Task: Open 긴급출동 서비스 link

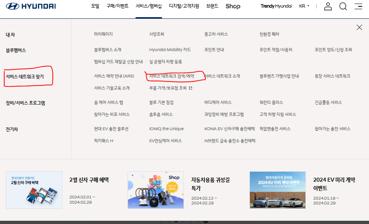Action: click(x=328, y=102)
